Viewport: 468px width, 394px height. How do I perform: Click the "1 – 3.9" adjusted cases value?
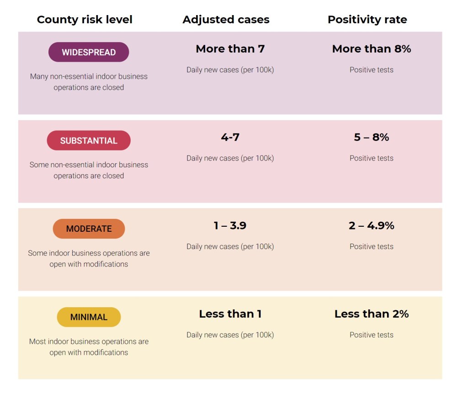tap(230, 225)
